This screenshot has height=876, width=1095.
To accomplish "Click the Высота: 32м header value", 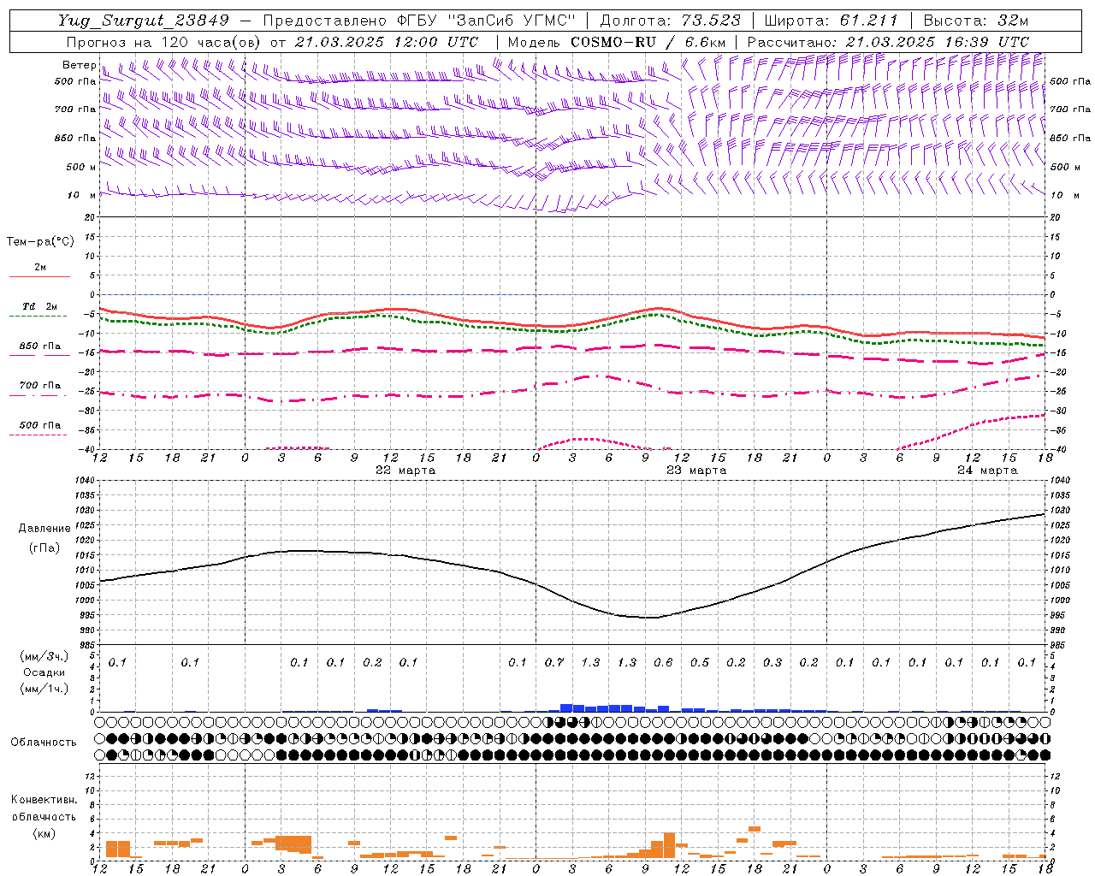I will pyautogui.click(x=976, y=21).
